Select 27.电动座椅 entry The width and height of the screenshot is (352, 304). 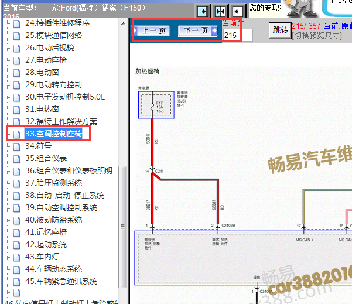pyautogui.click(x=46, y=60)
